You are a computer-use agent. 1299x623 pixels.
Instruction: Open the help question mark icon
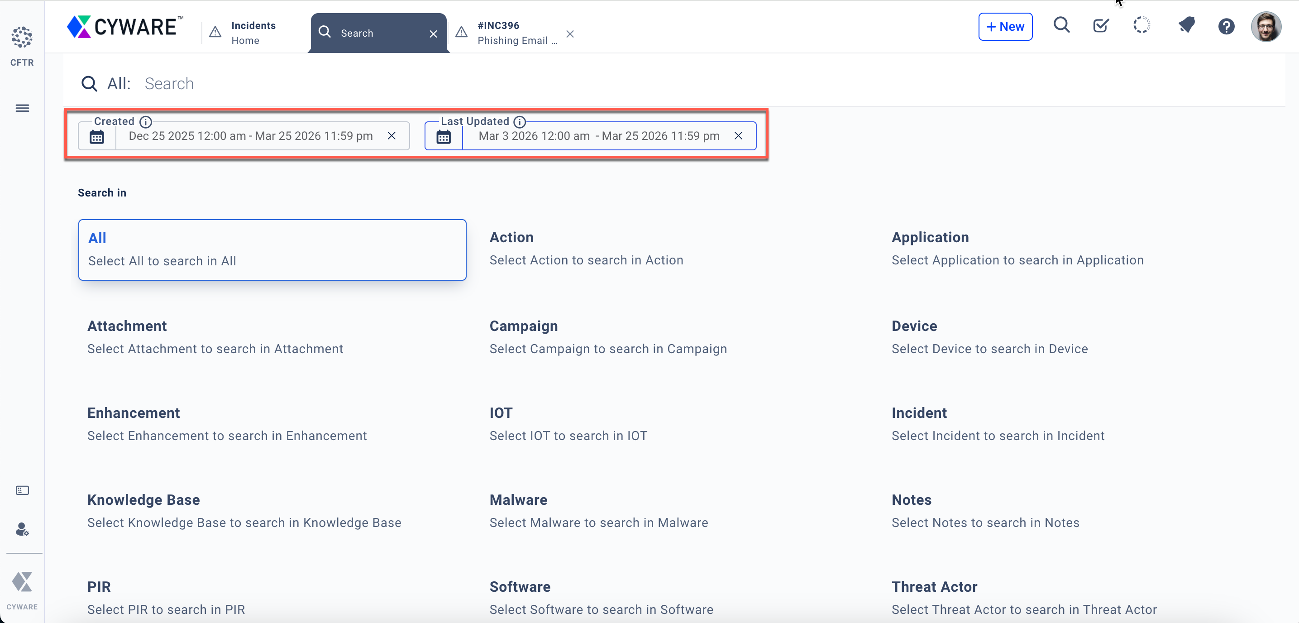1226,26
